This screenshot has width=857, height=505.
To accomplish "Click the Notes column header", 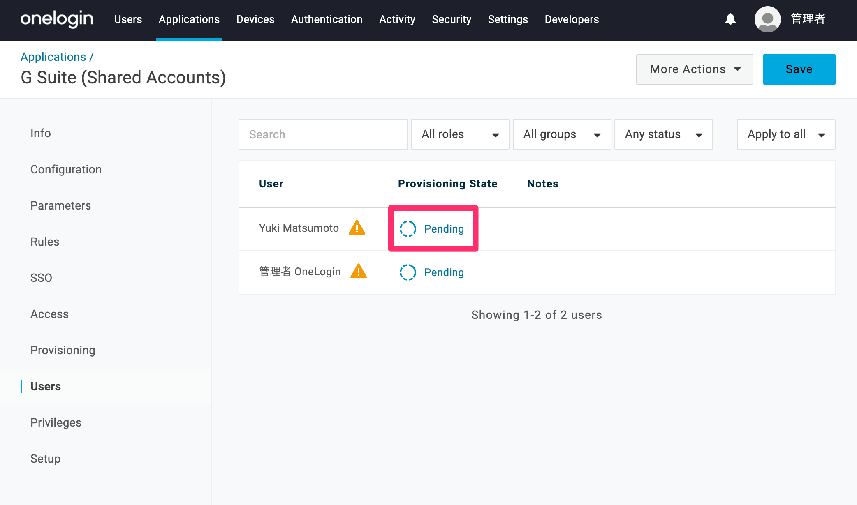I will point(542,184).
